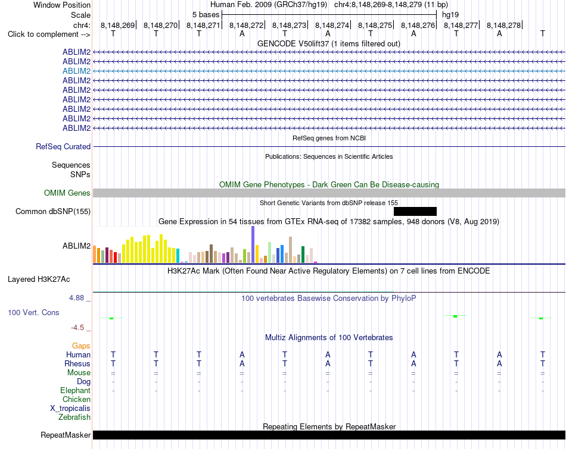Viewport: 566px width, 449px height.
Task: Click the Zebrafish species label
Action: pos(74,417)
